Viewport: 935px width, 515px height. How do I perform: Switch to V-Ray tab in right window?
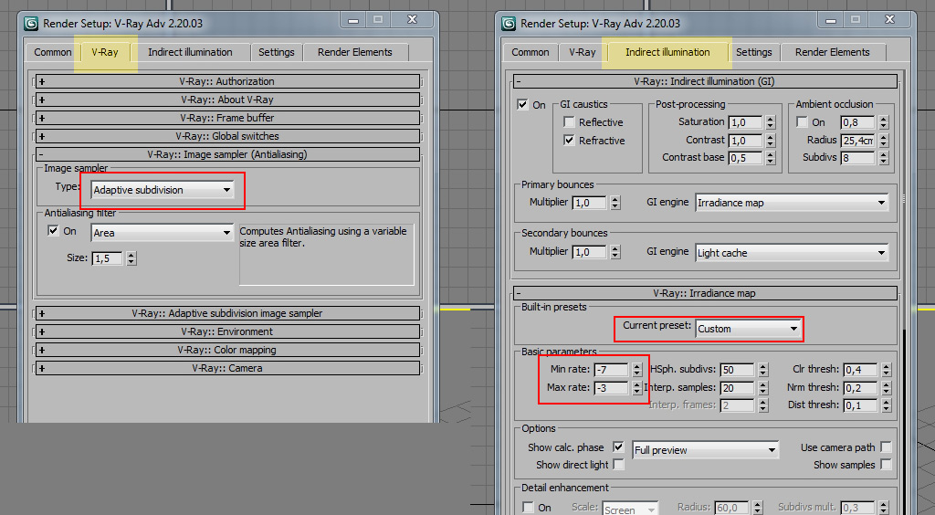(x=583, y=52)
